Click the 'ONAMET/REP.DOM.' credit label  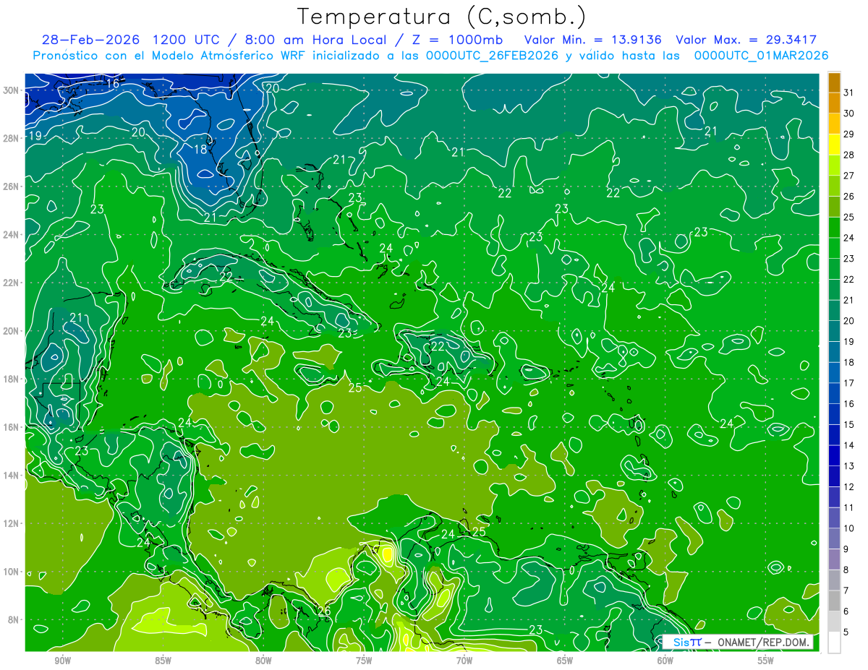[x=763, y=642]
